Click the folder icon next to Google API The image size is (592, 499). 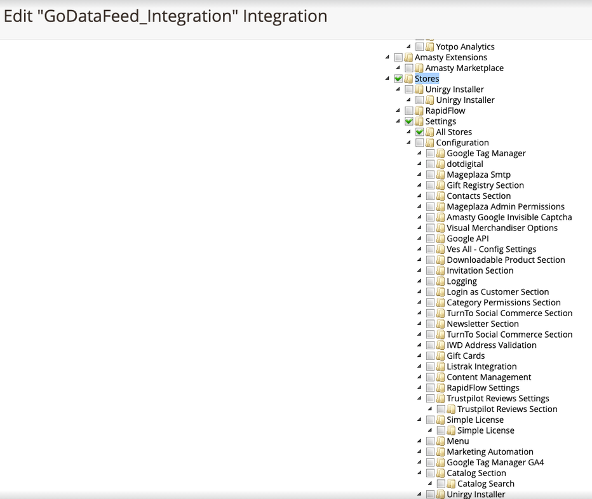(441, 239)
